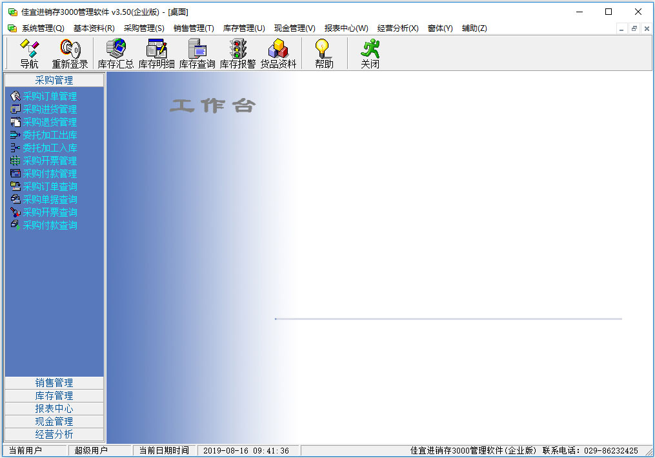Open the 基本资料(R) menu
This screenshot has height=458, width=655.
tap(94, 28)
